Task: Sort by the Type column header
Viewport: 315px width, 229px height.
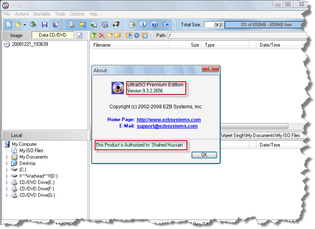Action: tap(225, 45)
